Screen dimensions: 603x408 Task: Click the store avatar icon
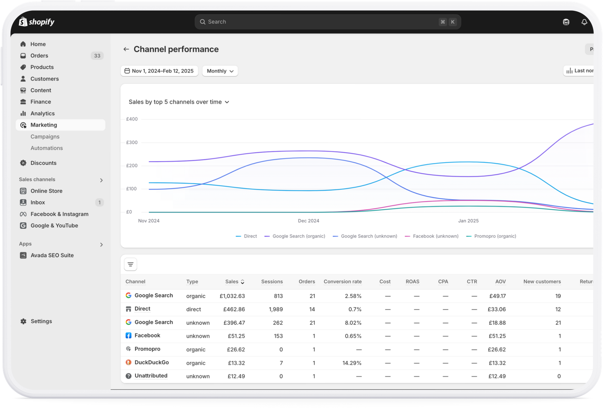(x=566, y=22)
